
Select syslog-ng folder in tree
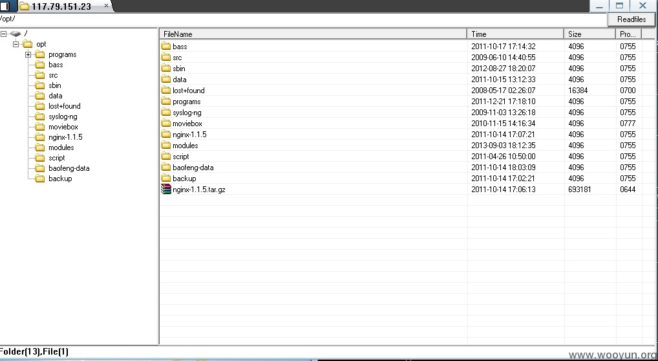point(63,117)
